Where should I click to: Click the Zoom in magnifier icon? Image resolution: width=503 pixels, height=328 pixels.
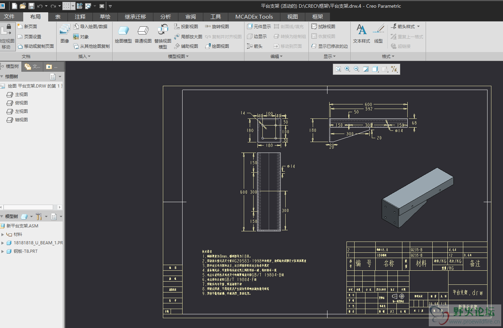tap(348, 69)
